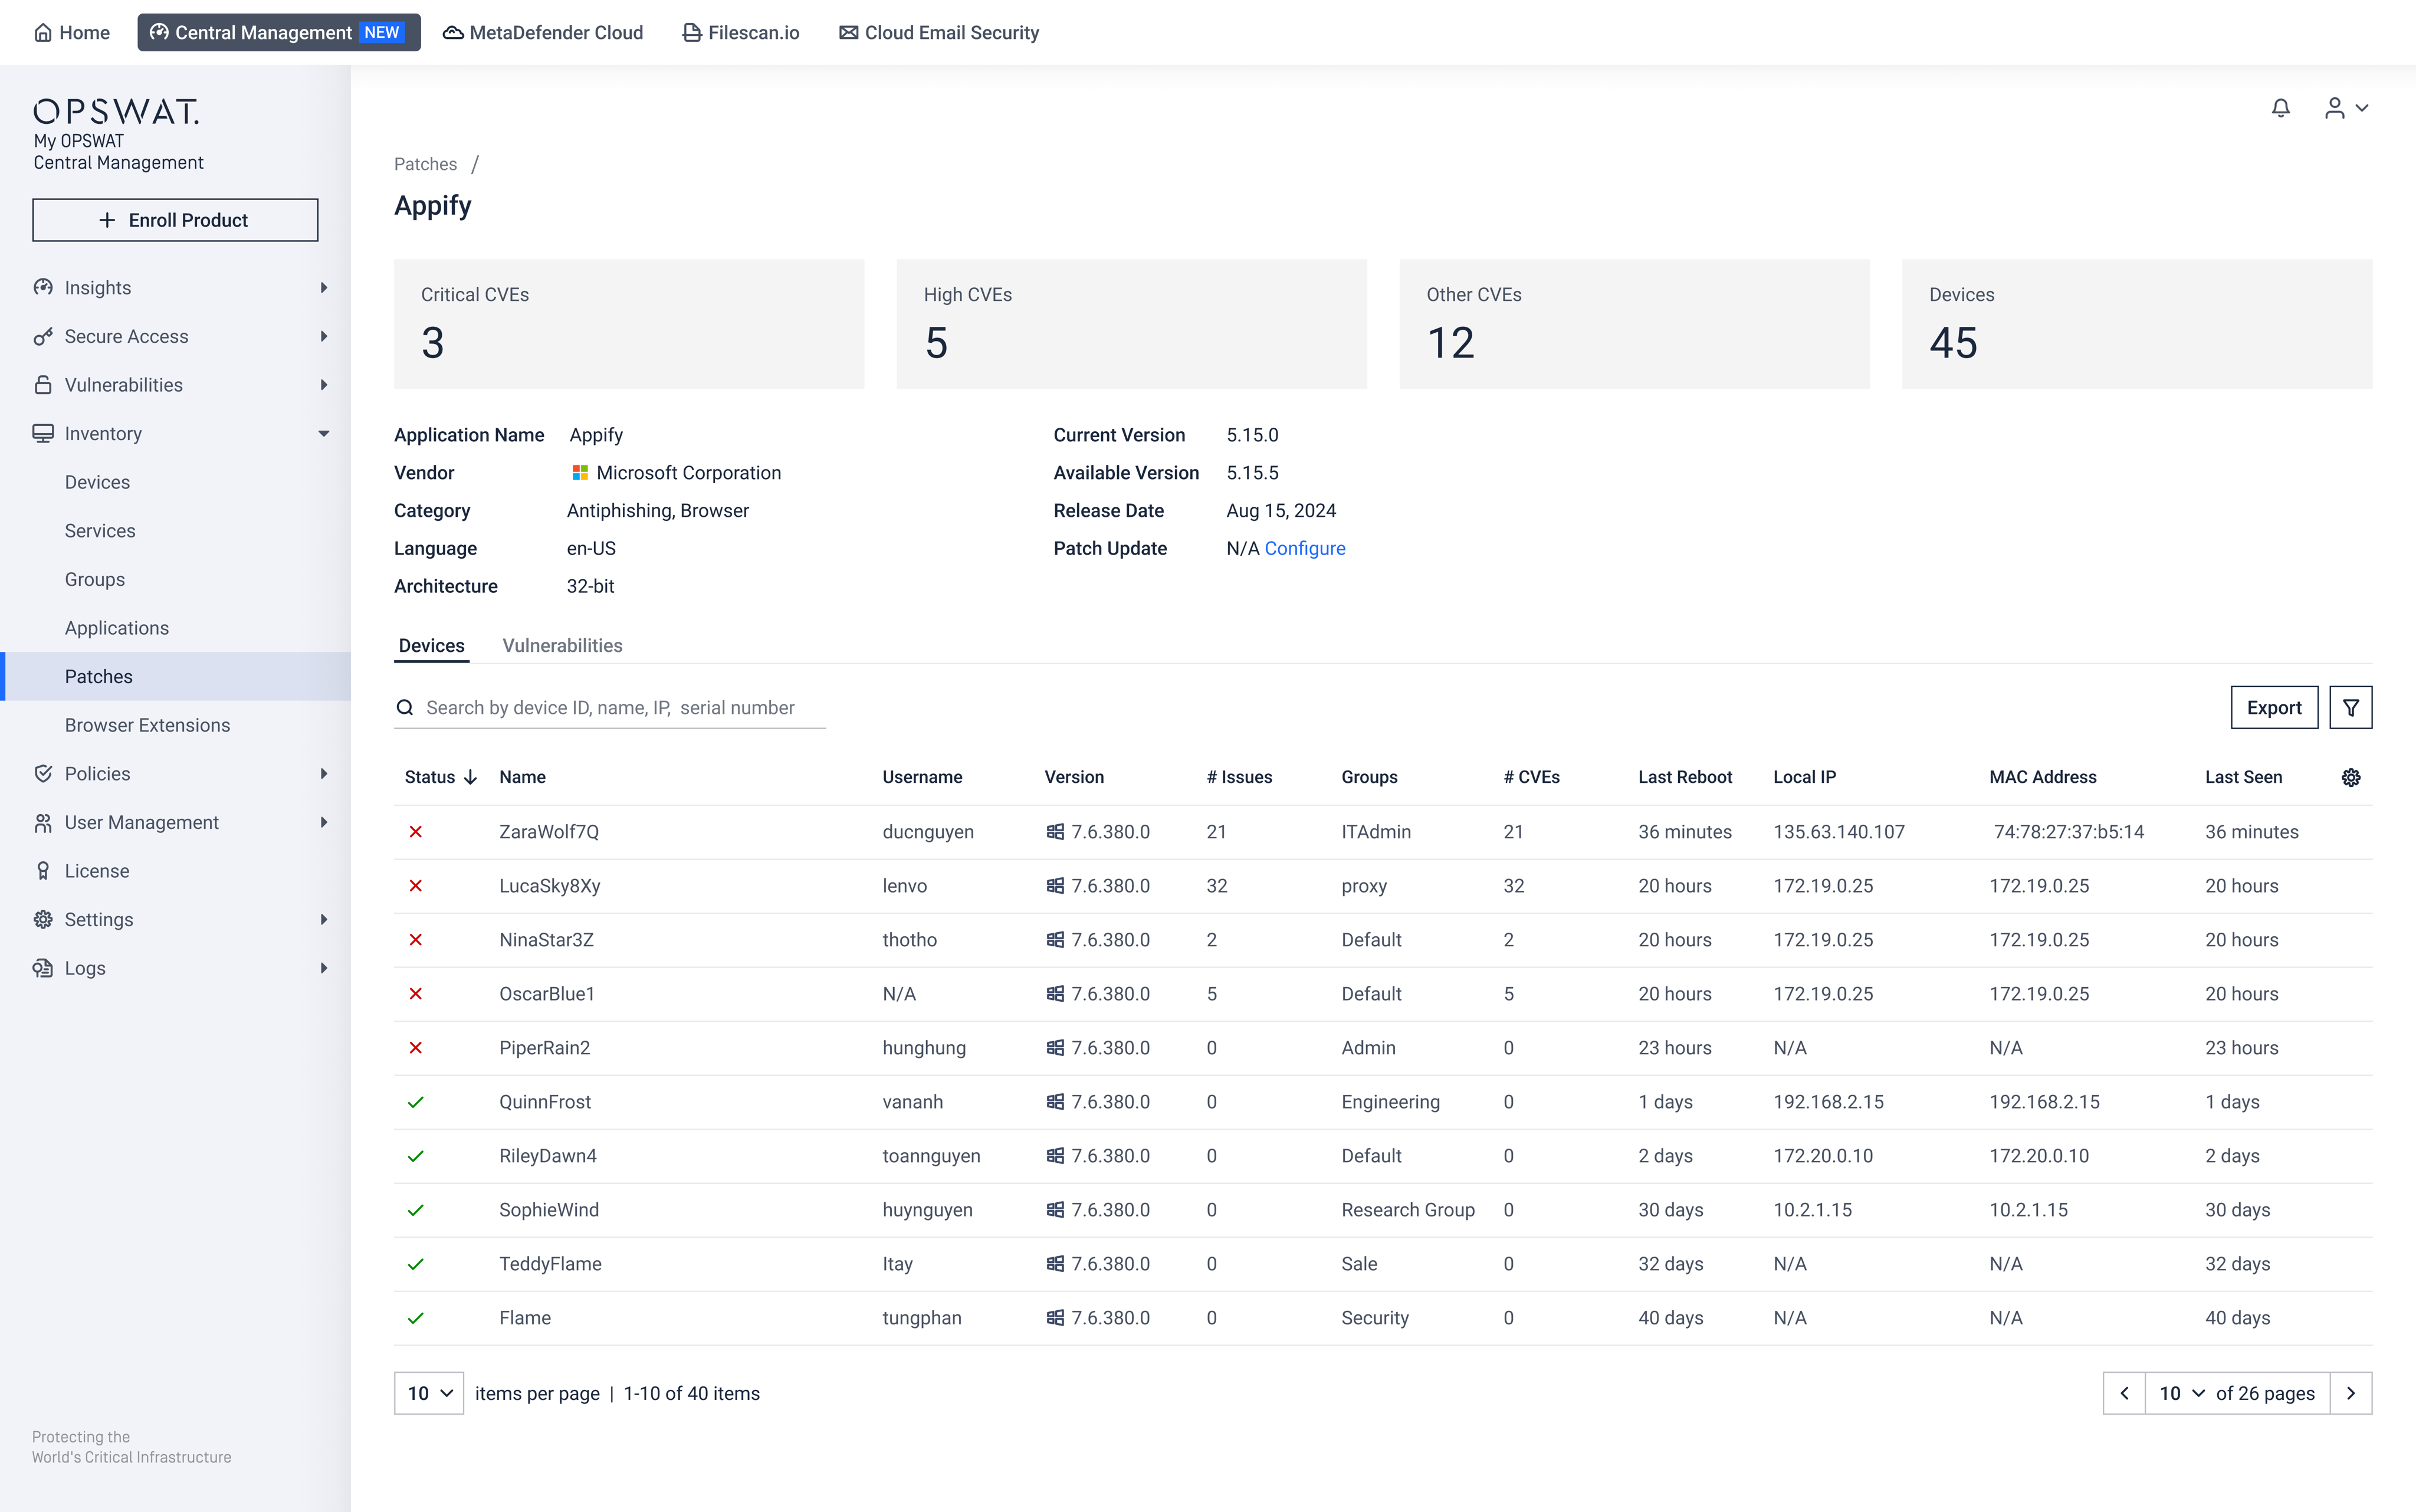Go to previous page arrow
Screen dimensions: 2416x1512
(x=2124, y=1393)
